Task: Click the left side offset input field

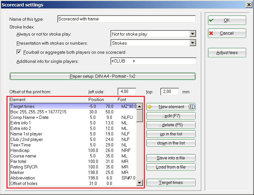Action: coord(127,92)
